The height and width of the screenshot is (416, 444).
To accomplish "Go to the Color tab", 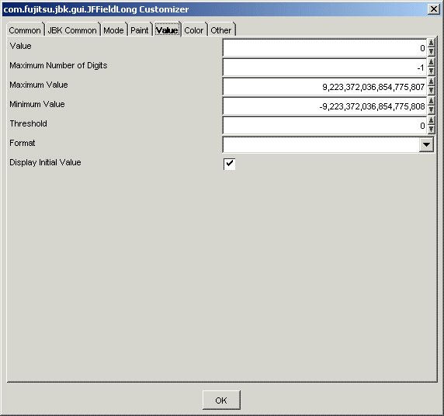I will 194,30.
